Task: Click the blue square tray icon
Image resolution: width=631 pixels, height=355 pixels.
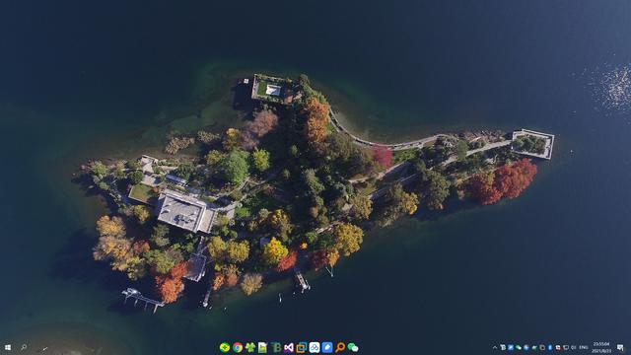Action: point(511,347)
